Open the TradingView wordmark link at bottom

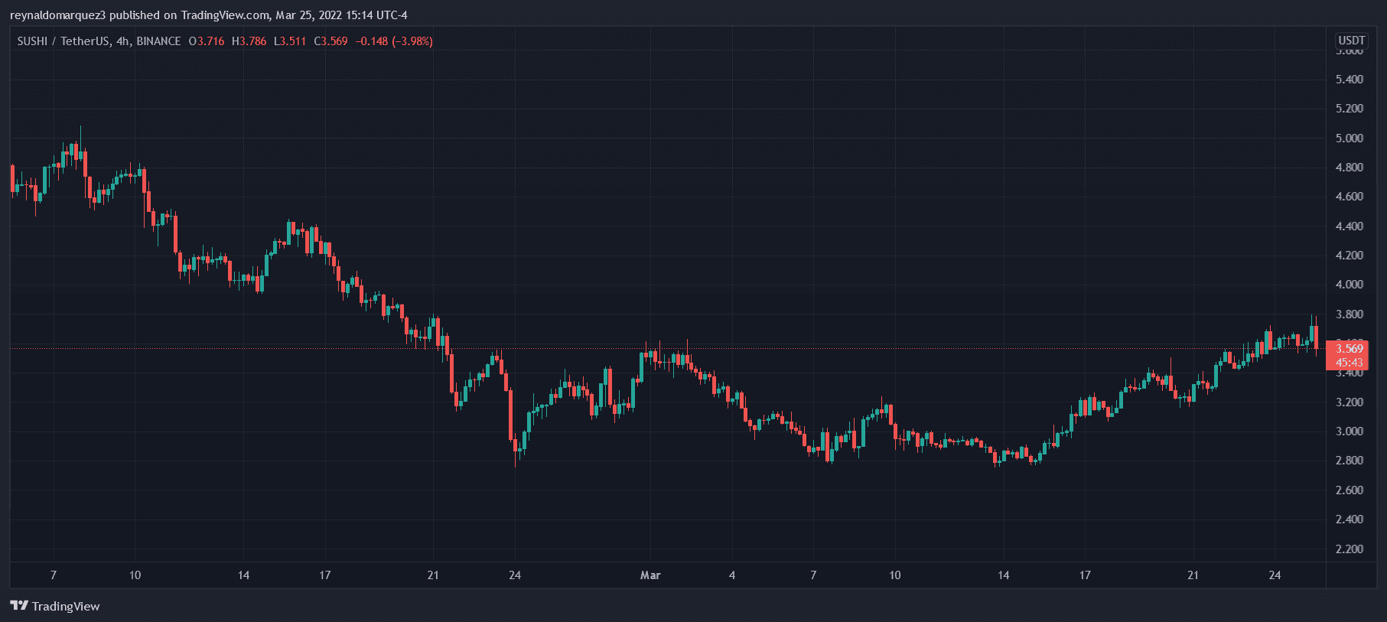[x=66, y=607]
